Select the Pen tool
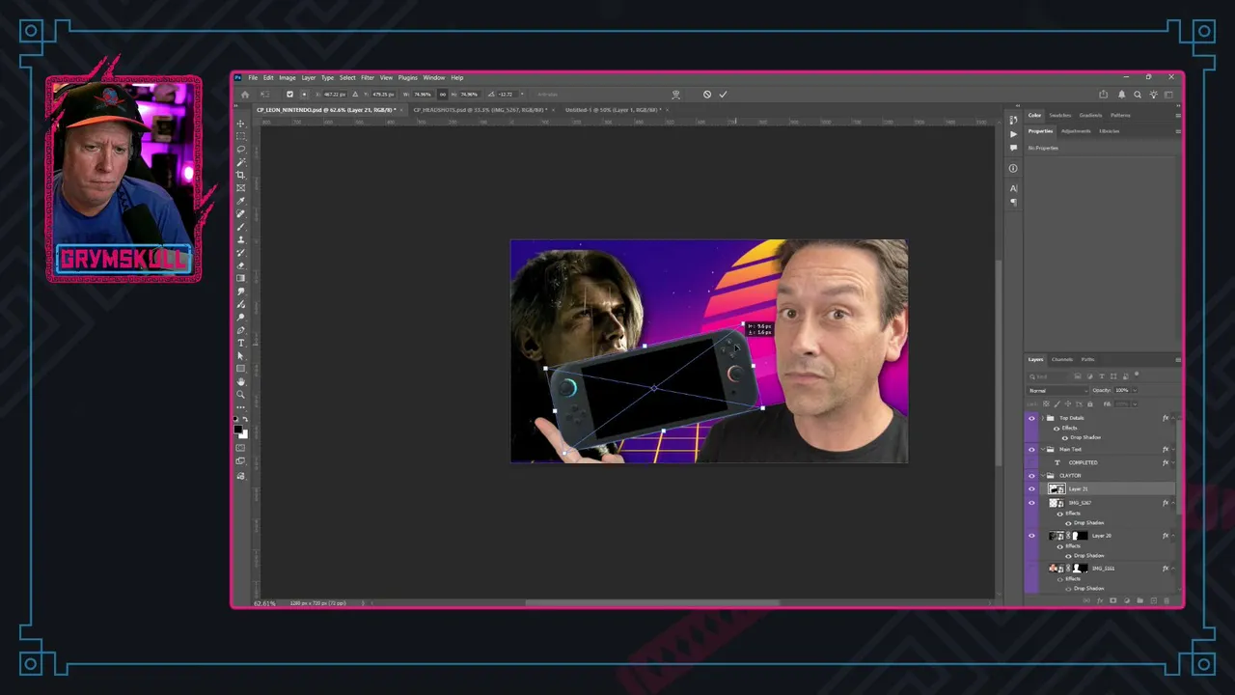 (239, 330)
